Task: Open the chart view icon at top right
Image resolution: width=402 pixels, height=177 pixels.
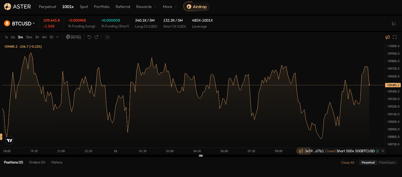Action: pos(394,23)
